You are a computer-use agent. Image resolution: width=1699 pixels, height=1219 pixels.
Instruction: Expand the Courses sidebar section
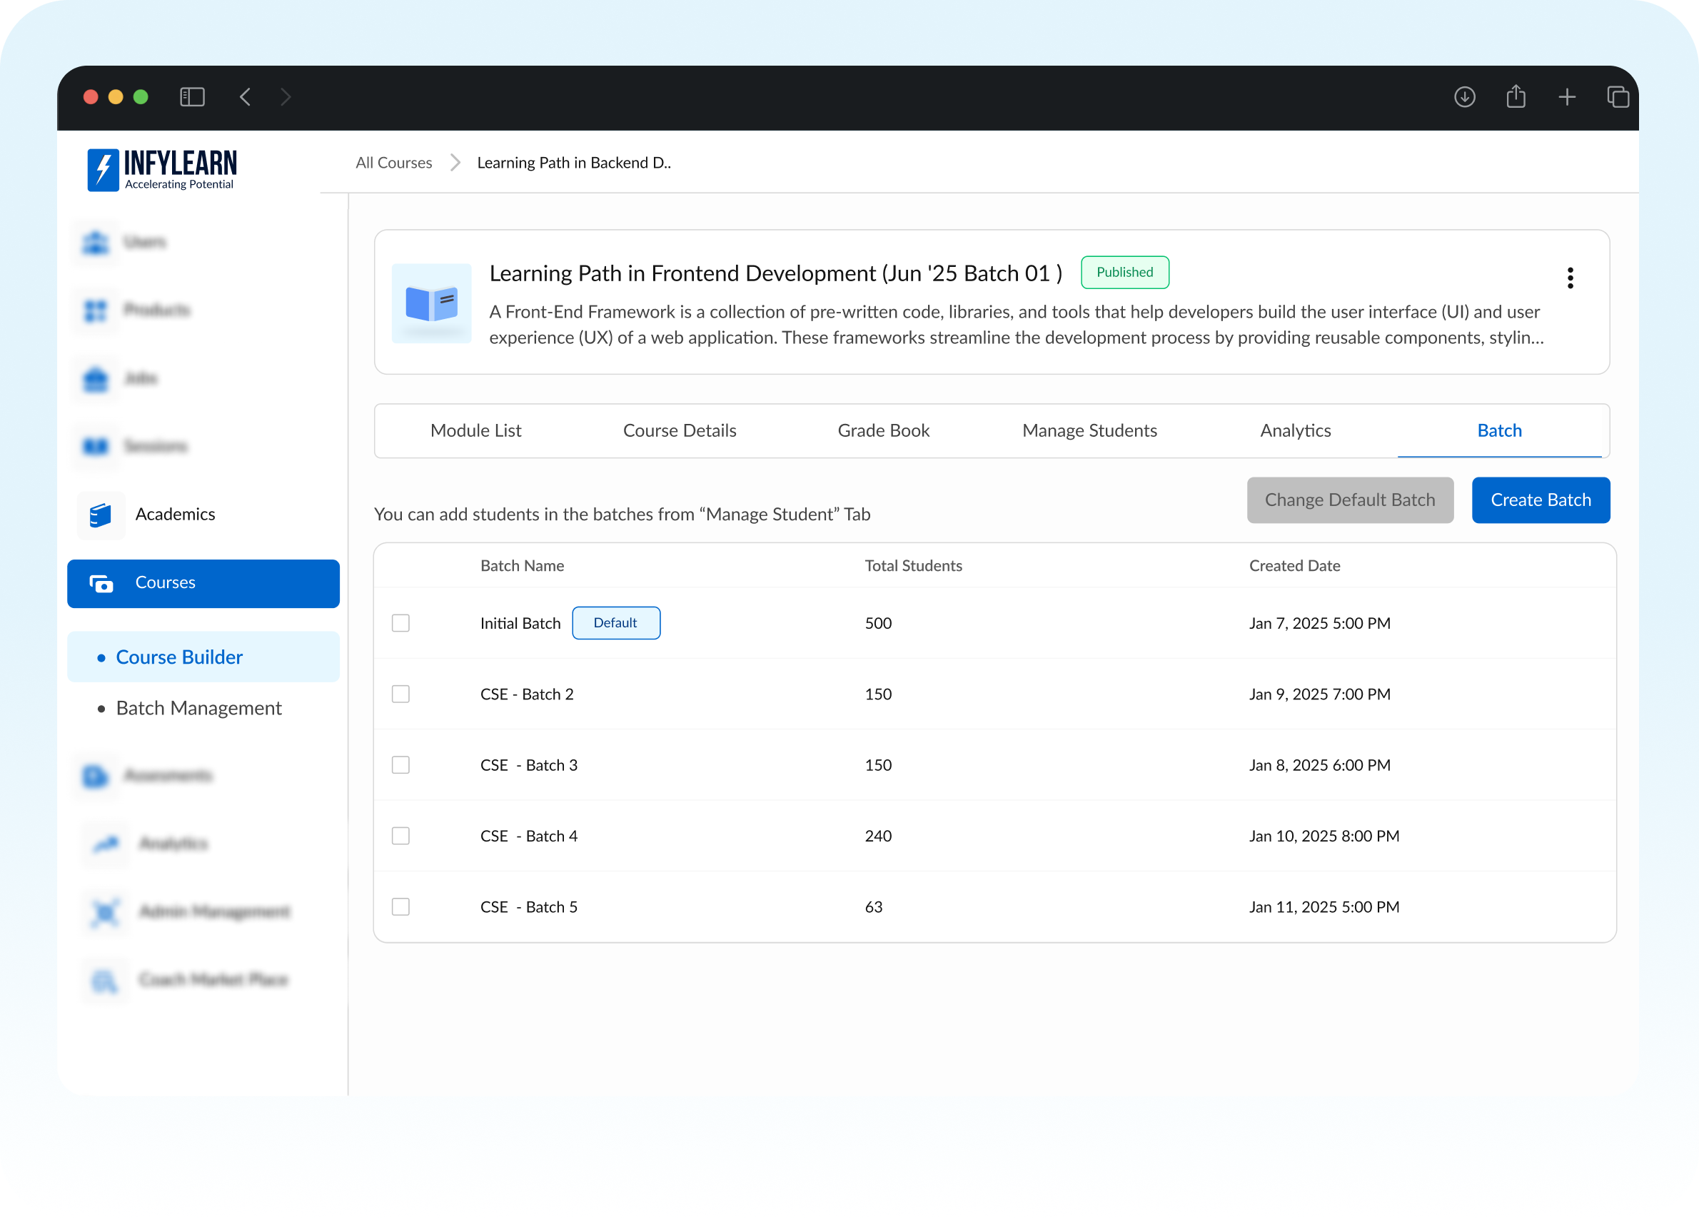pos(203,583)
